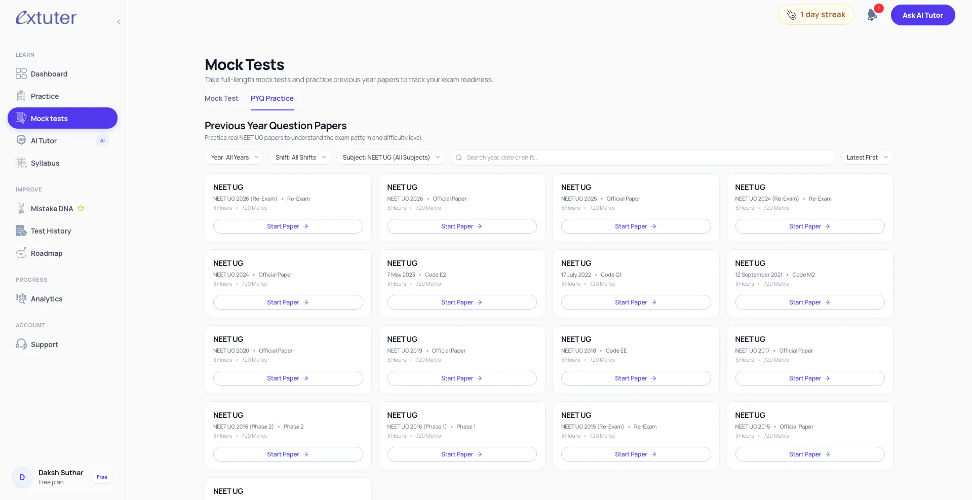Open the Analytics chart icon
The width and height of the screenshot is (972, 500).
pos(21,299)
